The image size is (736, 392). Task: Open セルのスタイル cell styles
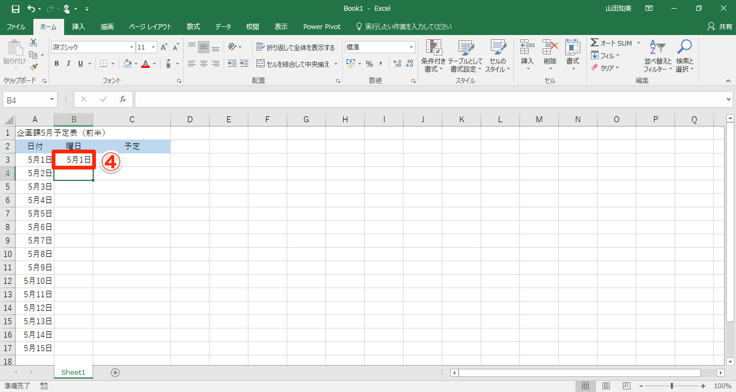click(497, 56)
